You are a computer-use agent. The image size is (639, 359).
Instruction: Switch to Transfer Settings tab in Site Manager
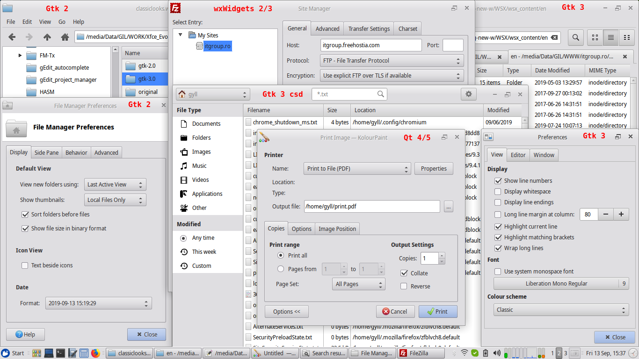point(369,29)
